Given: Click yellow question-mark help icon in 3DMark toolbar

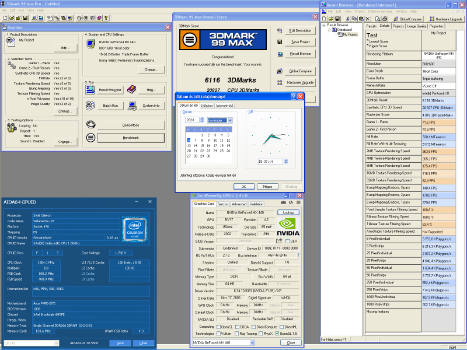Looking at the screenshot, I should point(106,18).
